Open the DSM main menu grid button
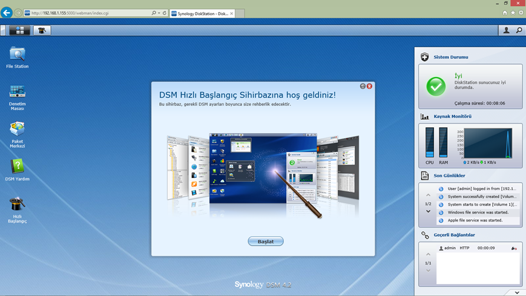The height and width of the screenshot is (296, 526). 19,30
